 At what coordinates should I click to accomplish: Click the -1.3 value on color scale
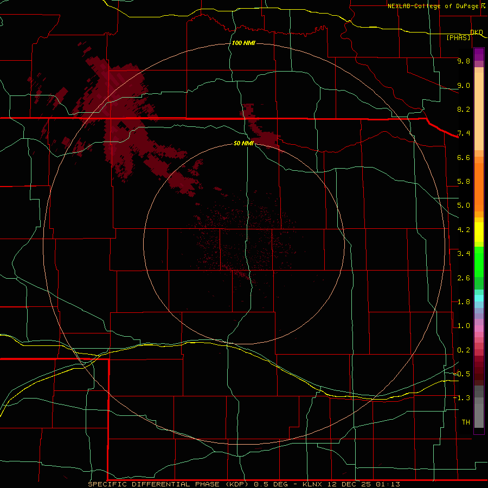[x=461, y=398]
